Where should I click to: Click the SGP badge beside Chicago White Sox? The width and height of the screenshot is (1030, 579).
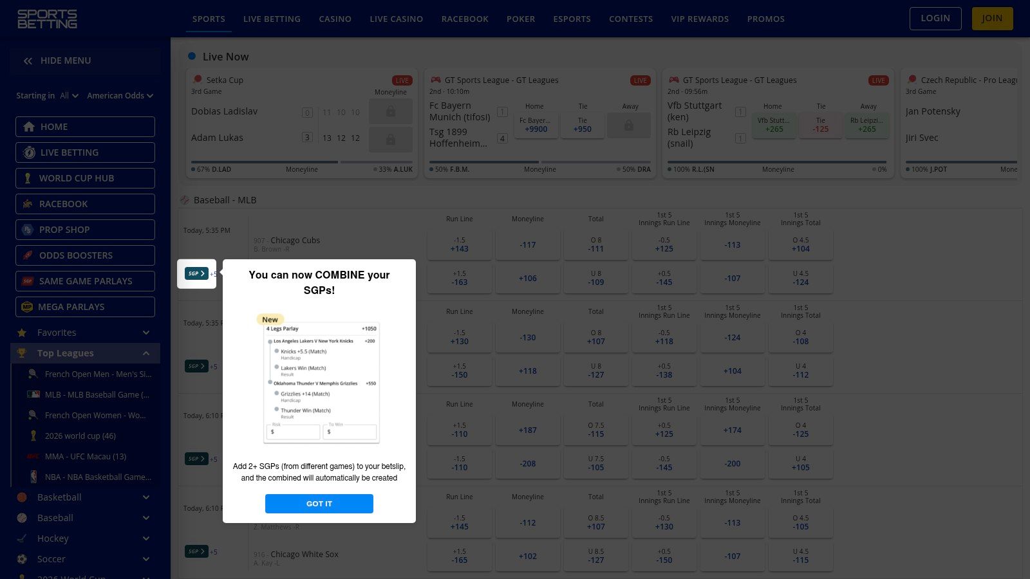196,551
